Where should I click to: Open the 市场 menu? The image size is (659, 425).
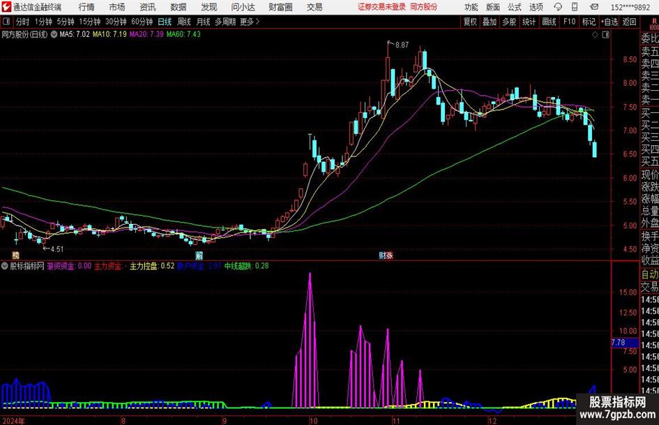pyautogui.click(x=117, y=7)
